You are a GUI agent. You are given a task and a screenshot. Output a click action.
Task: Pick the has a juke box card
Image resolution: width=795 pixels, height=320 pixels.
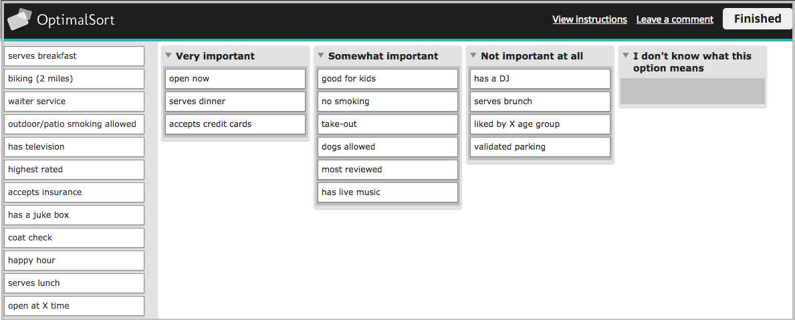click(74, 215)
